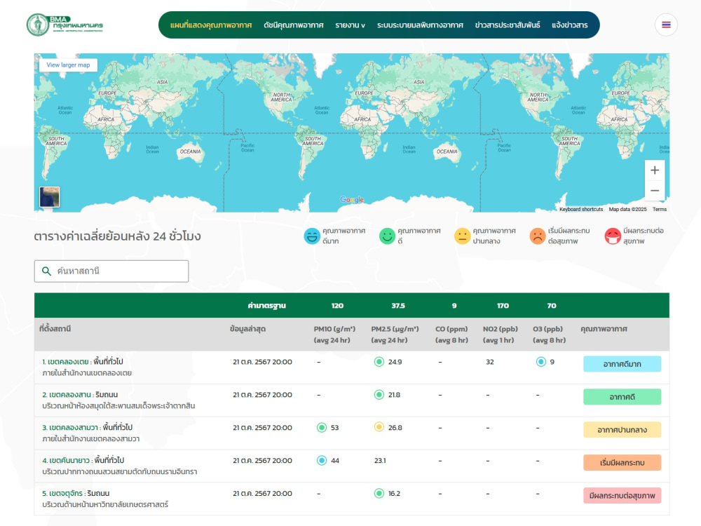Click PM2.5 column header
701x526 pixels.
click(x=395, y=335)
